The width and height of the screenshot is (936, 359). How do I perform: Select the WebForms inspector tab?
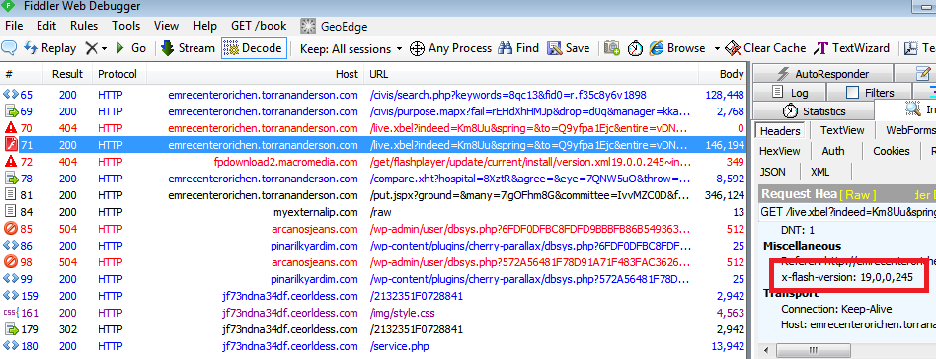pos(909,130)
